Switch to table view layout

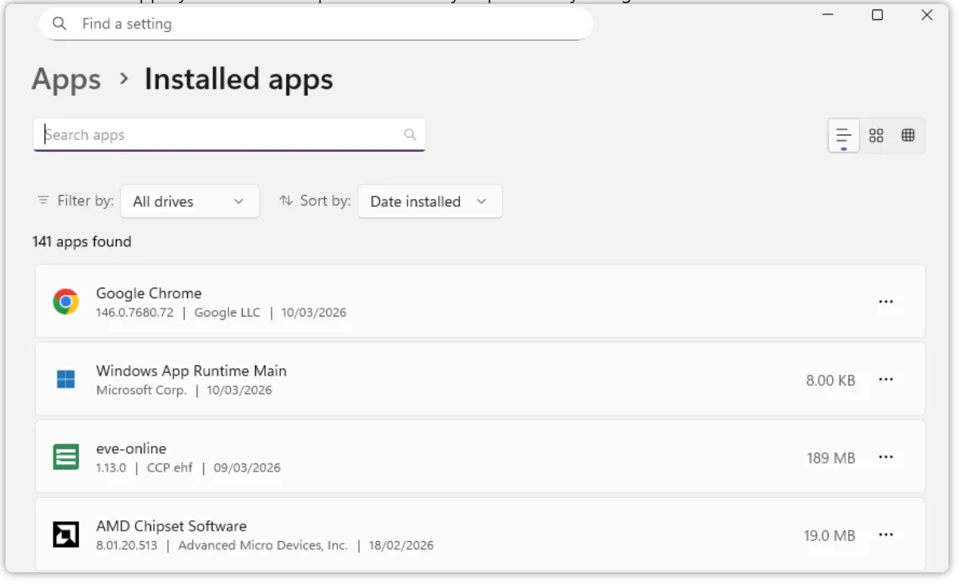pyautogui.click(x=908, y=136)
